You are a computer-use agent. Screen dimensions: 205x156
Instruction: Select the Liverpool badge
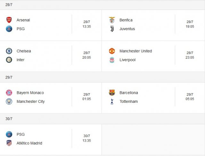tap(112, 60)
